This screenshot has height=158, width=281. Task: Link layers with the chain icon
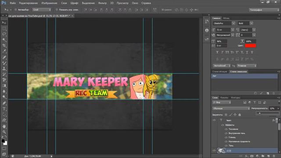click(241, 156)
